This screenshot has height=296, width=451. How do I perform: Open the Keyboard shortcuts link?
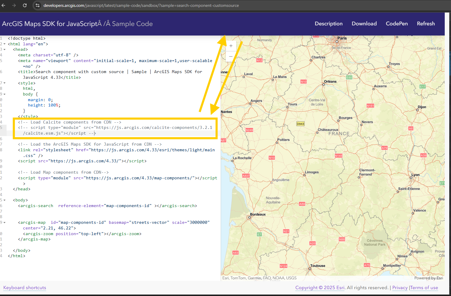pos(25,288)
